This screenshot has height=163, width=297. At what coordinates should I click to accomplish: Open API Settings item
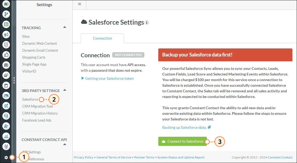point(32,152)
